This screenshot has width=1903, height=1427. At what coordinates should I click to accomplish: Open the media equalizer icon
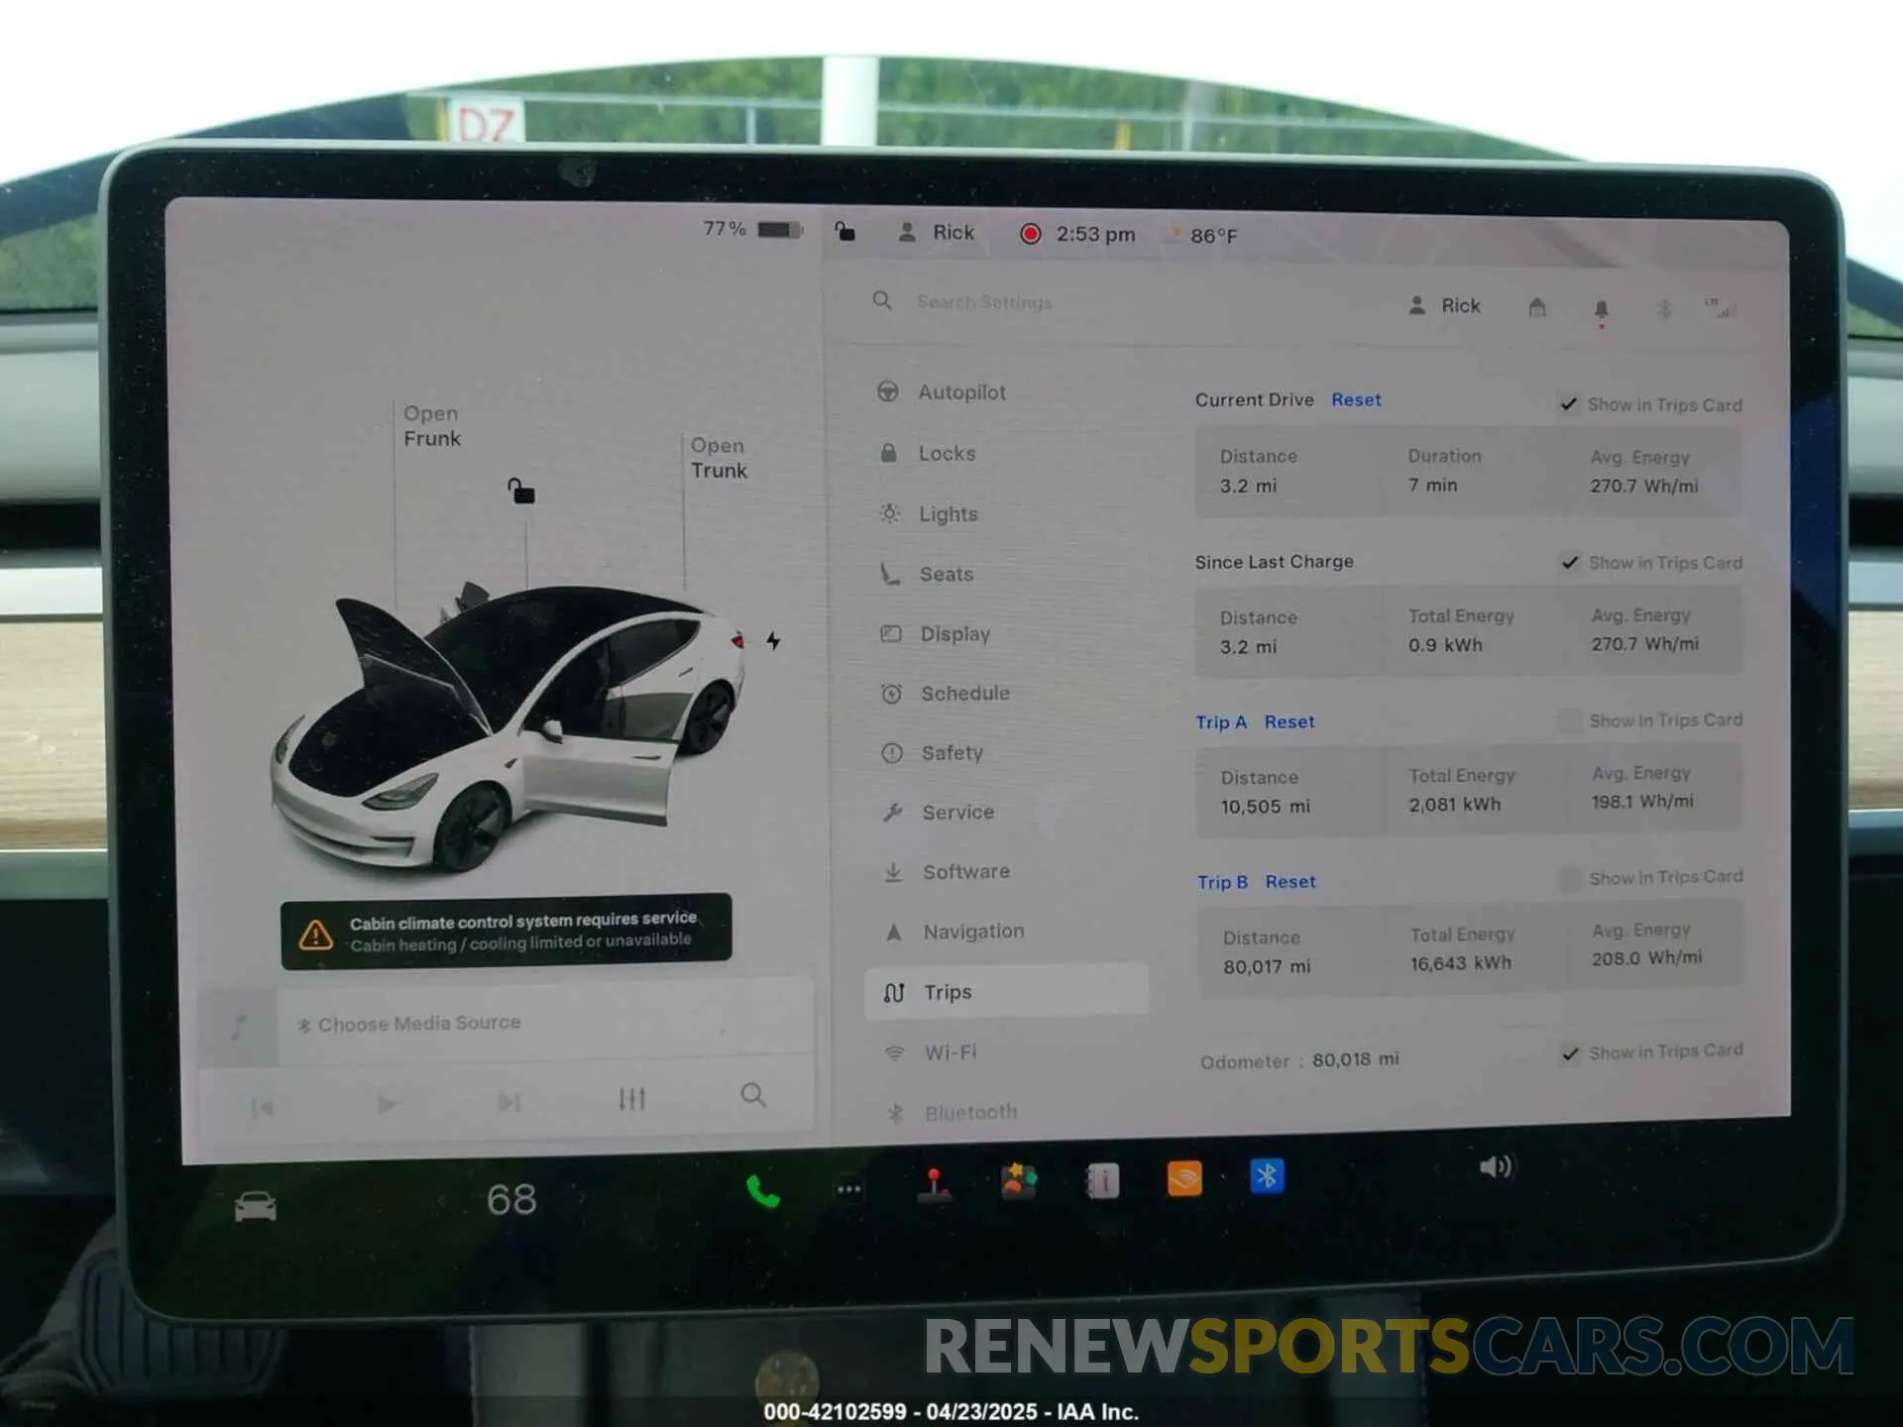point(632,1098)
